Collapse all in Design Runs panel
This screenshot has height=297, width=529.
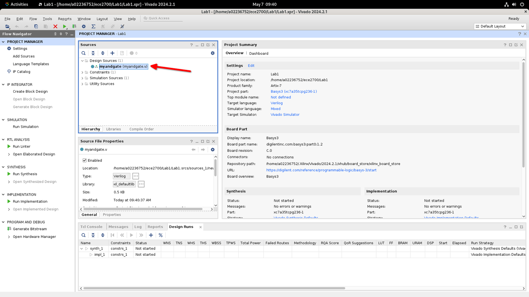[93, 235]
